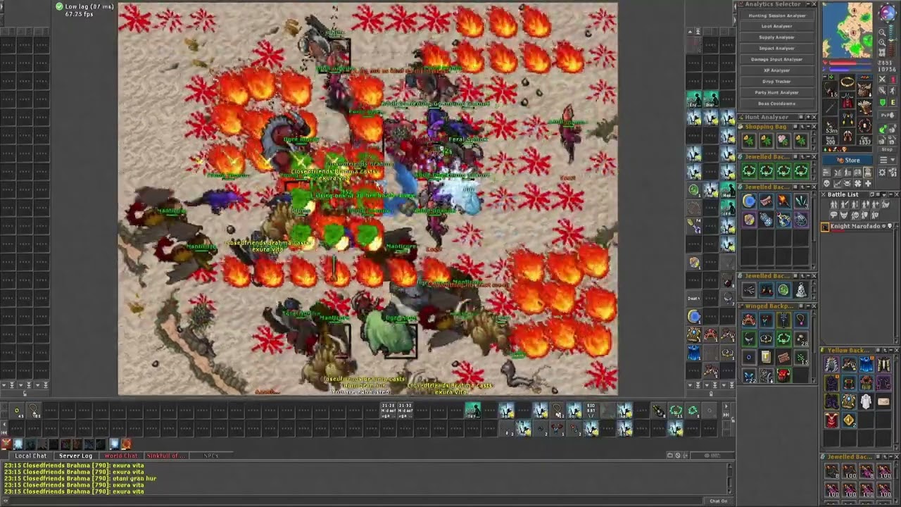Screen dimensions: 901x507
Task: Click the fiery rune item in backpack
Action: point(783,201)
